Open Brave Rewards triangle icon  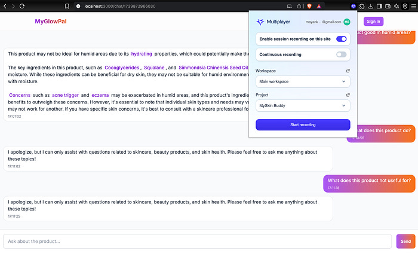(319, 6)
